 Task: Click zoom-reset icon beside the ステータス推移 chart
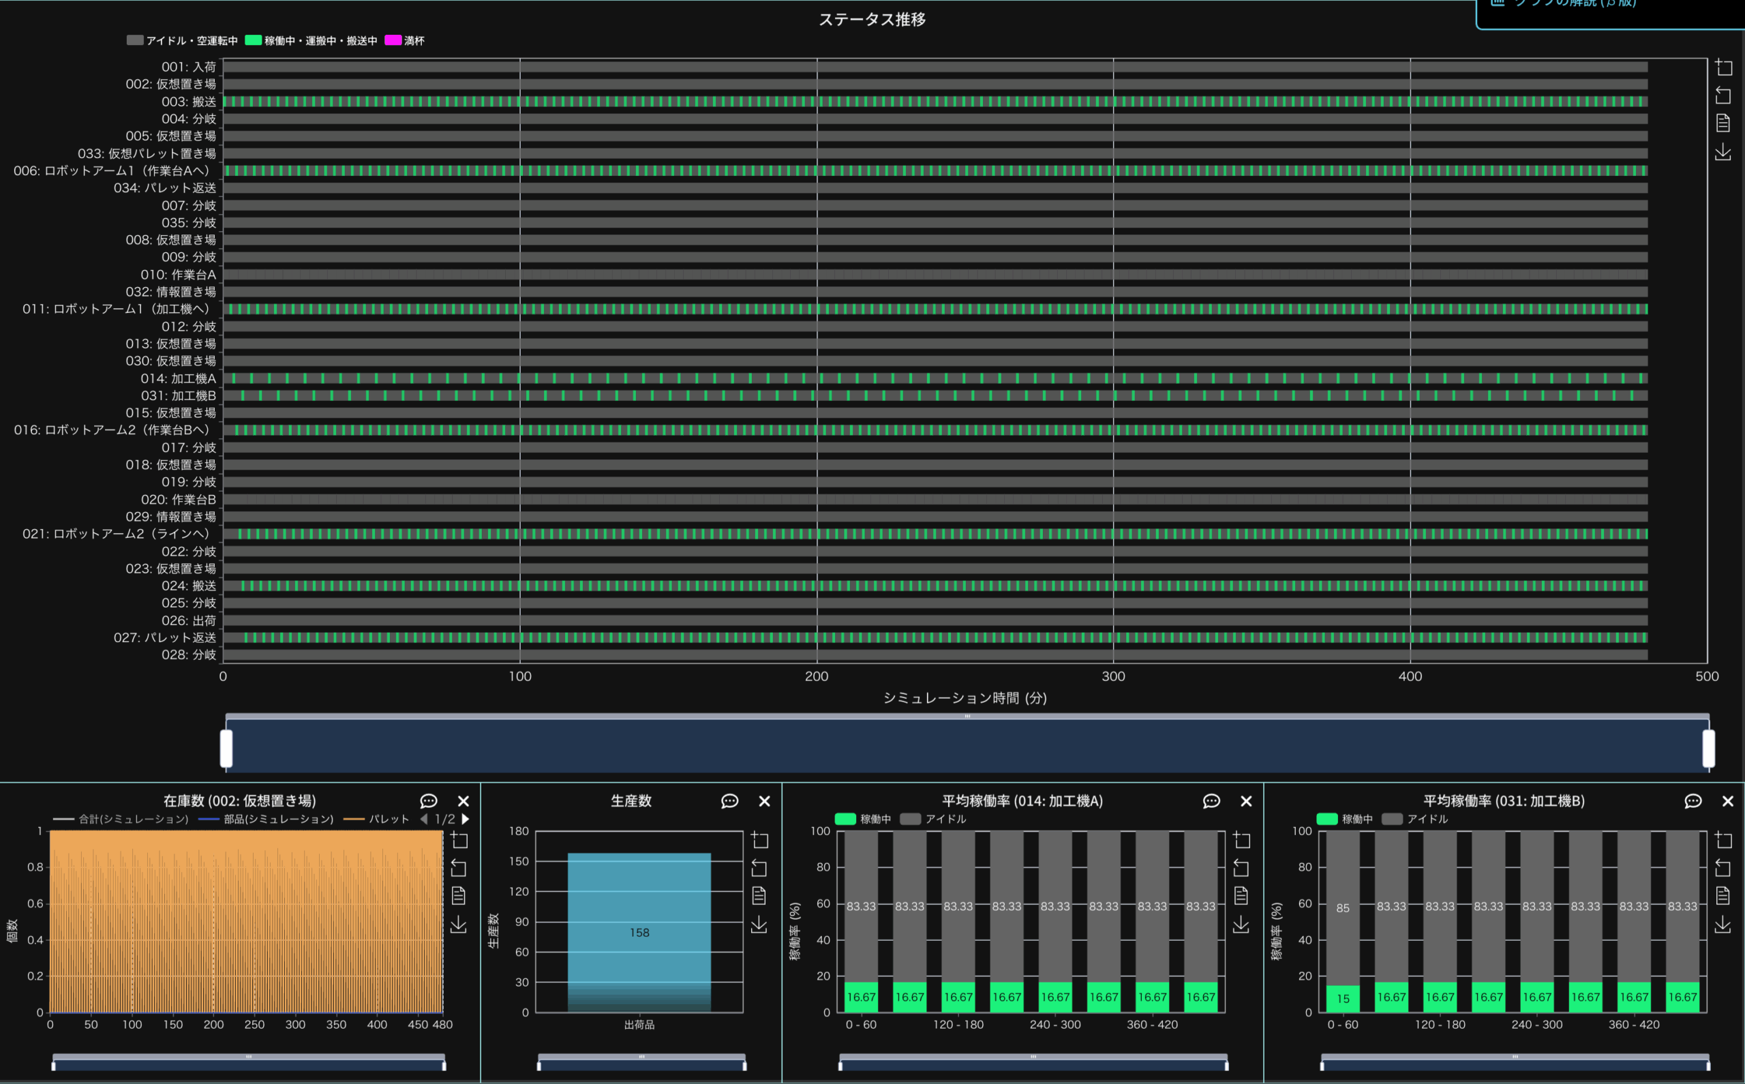tap(1723, 95)
